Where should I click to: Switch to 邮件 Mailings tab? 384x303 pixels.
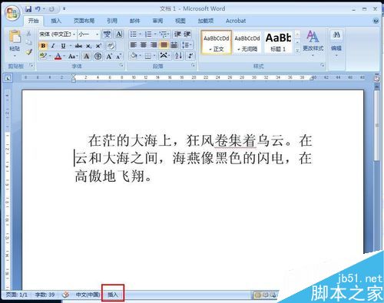[x=134, y=21]
